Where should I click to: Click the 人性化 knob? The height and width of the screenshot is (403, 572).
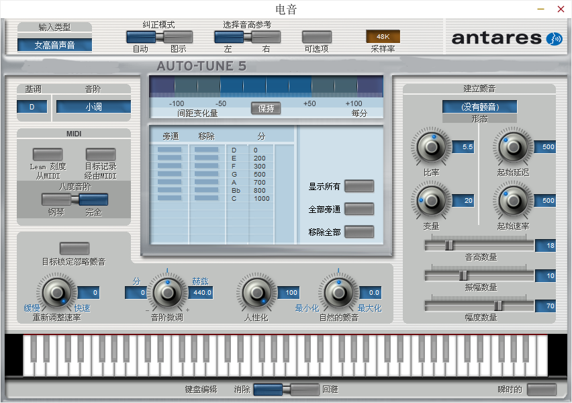point(256,292)
